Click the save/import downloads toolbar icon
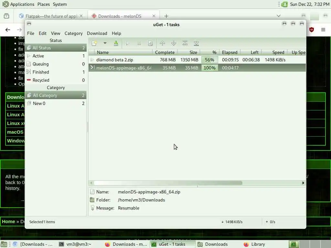331x248 pixels. [x=116, y=44]
